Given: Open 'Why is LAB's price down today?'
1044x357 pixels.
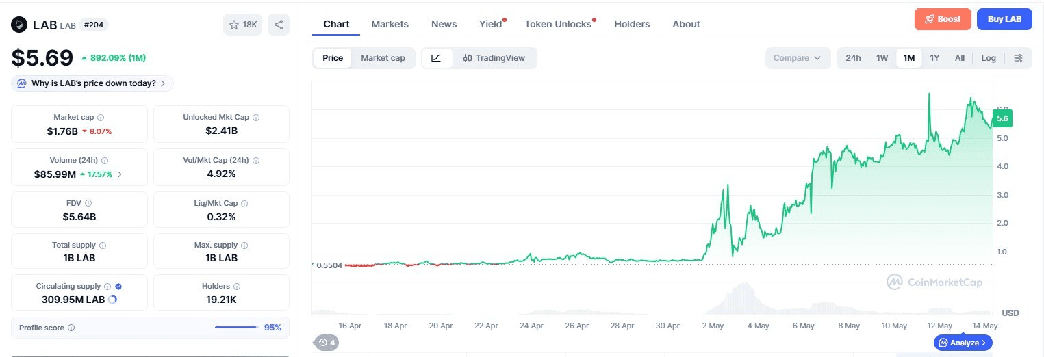Looking at the screenshot, I should (92, 83).
